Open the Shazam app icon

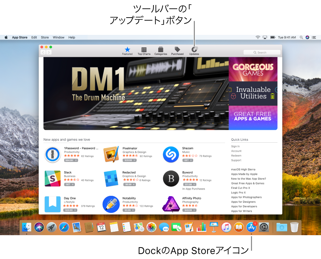click(x=171, y=154)
